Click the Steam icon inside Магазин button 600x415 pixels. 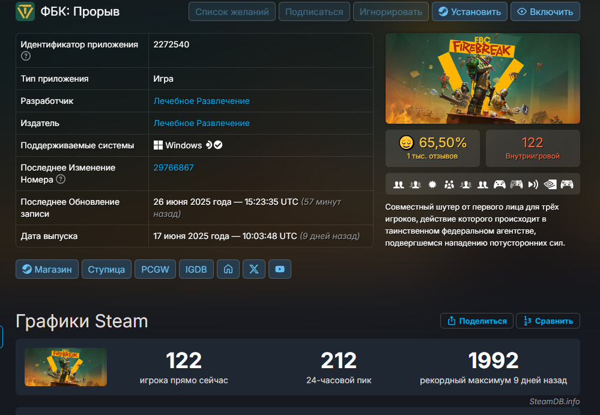pos(27,269)
